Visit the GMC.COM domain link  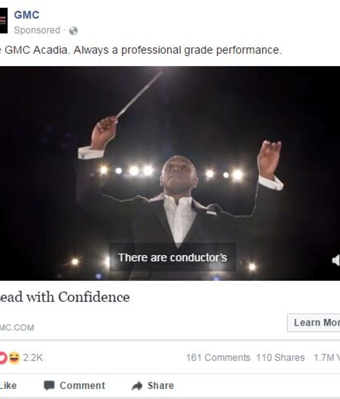pyautogui.click(x=17, y=327)
